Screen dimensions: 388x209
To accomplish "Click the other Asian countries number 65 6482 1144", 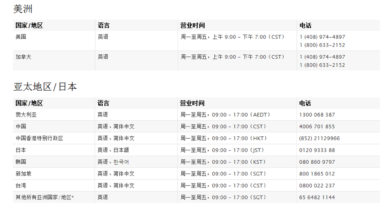I will pyautogui.click(x=317, y=197).
